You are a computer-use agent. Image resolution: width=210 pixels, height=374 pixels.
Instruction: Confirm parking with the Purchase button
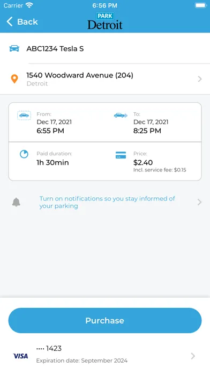point(105,320)
